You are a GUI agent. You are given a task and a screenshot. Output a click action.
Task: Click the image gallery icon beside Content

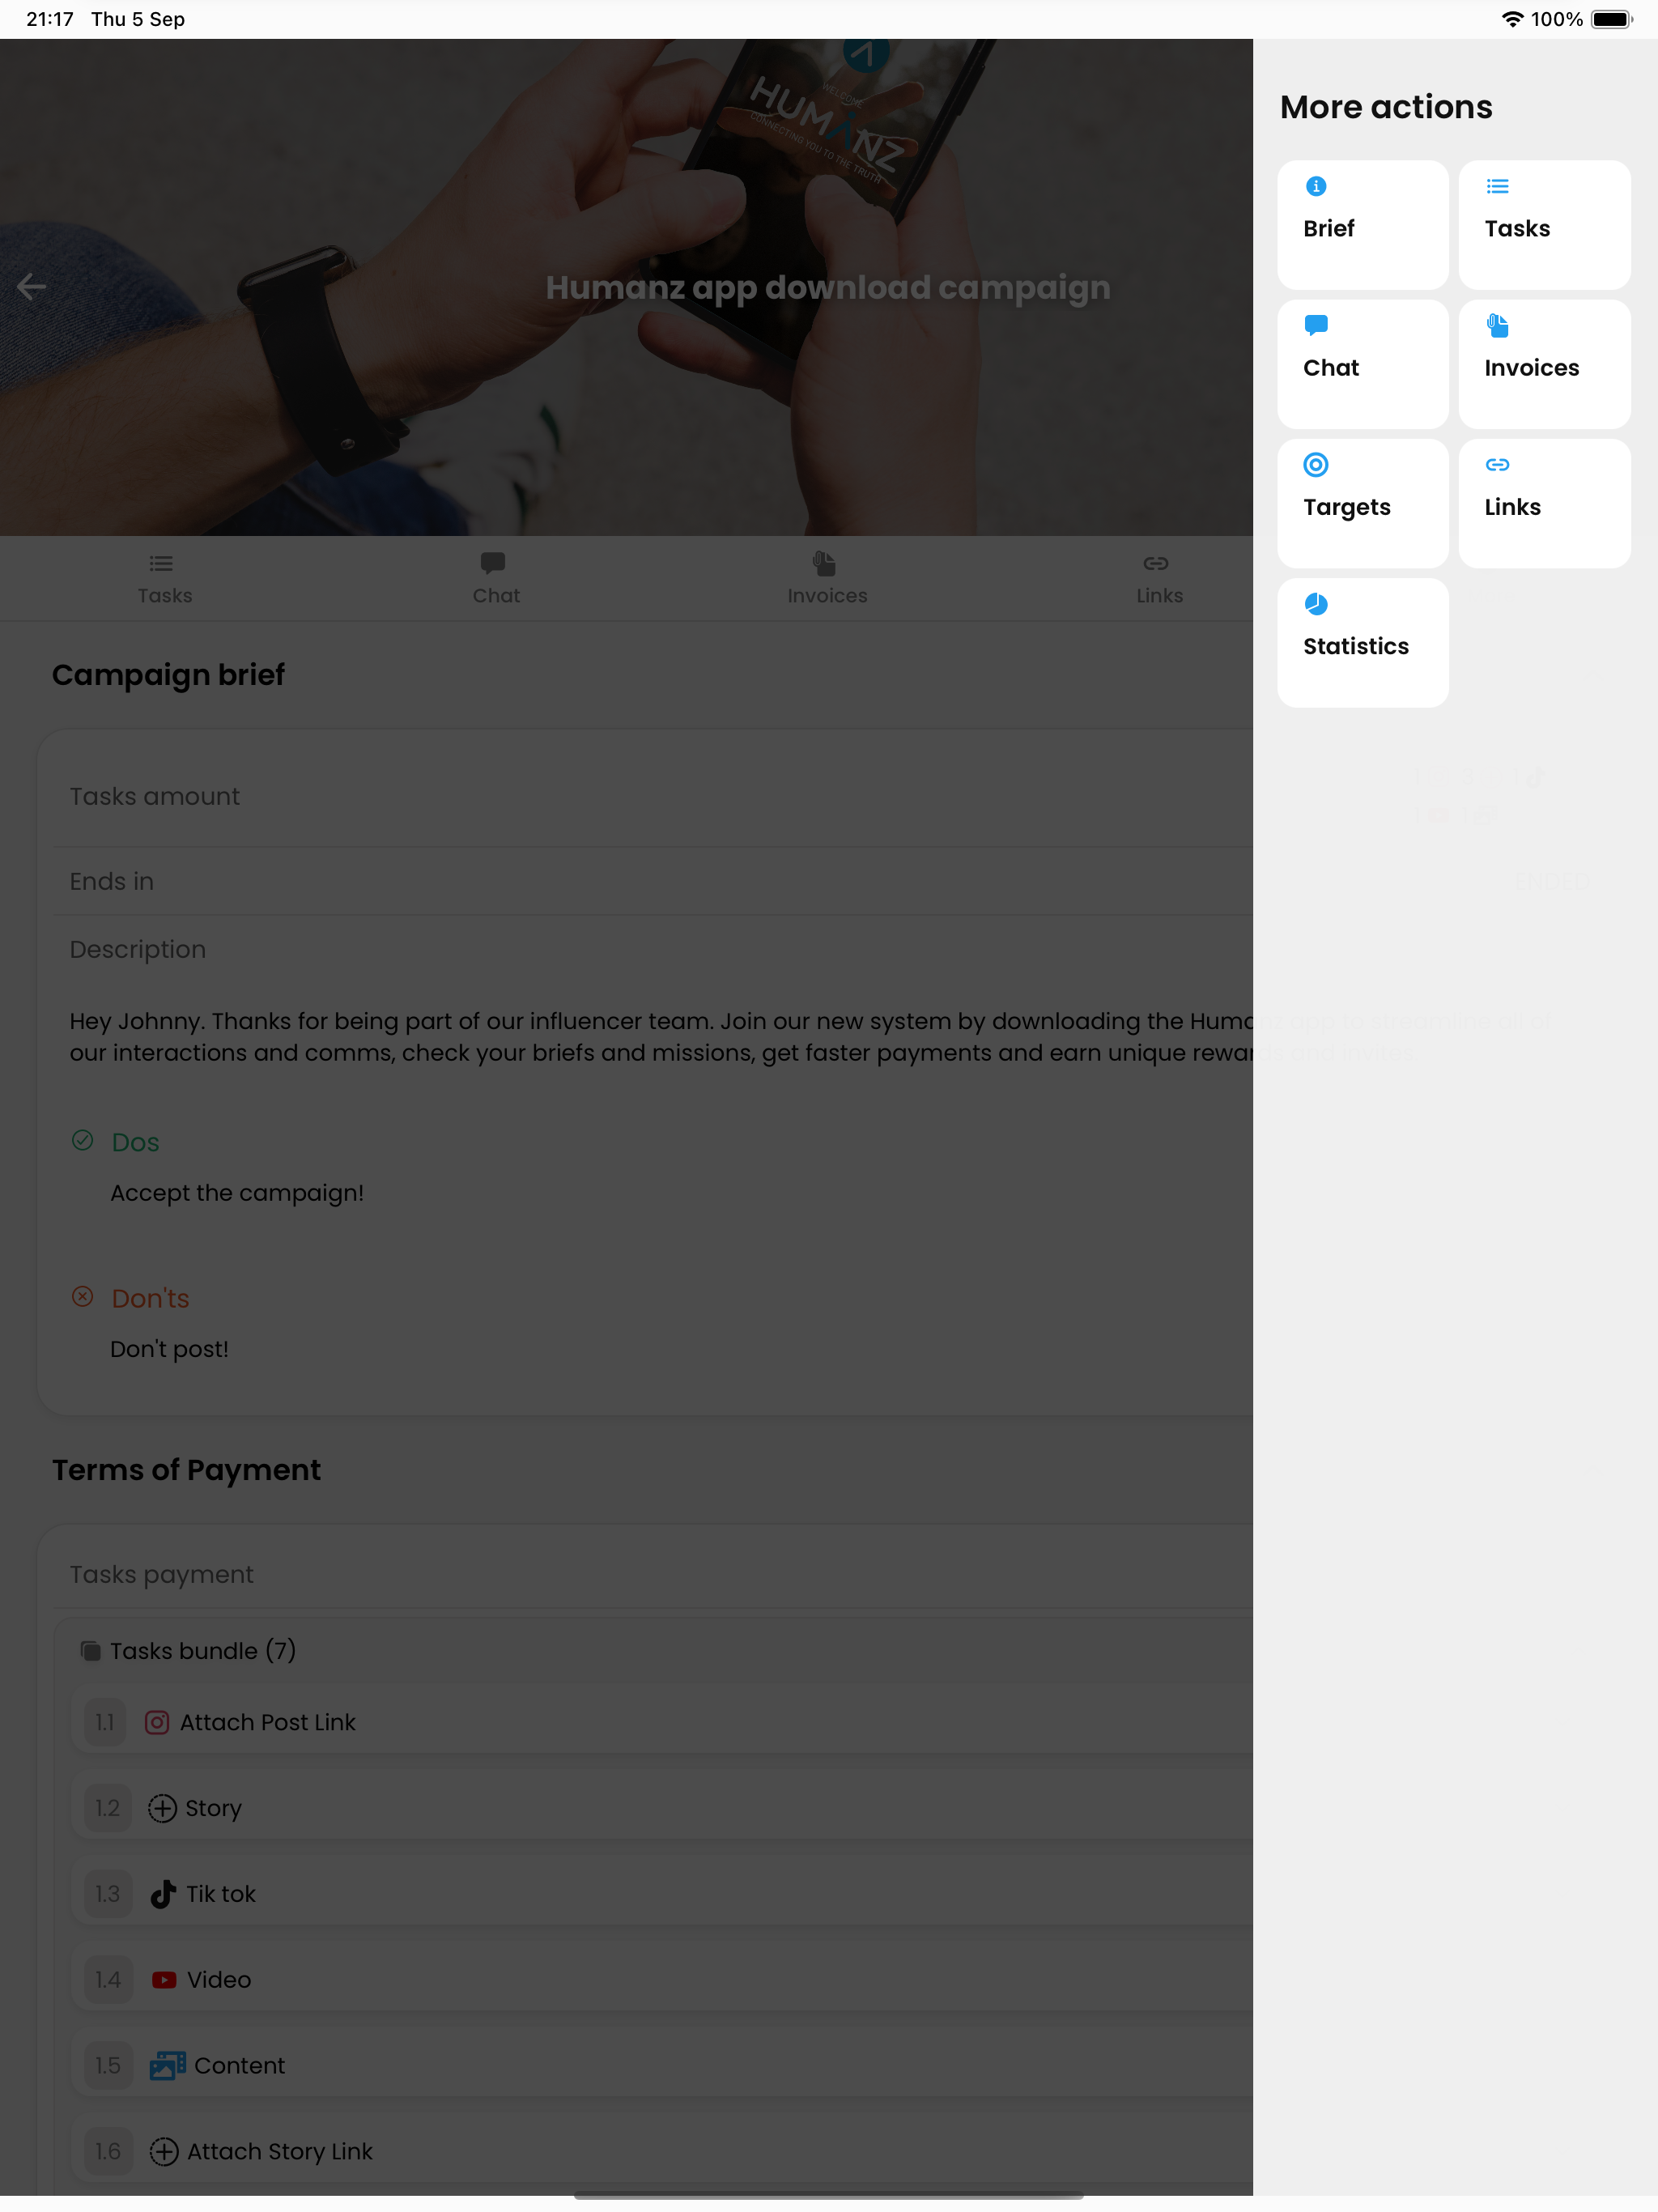click(x=167, y=2065)
